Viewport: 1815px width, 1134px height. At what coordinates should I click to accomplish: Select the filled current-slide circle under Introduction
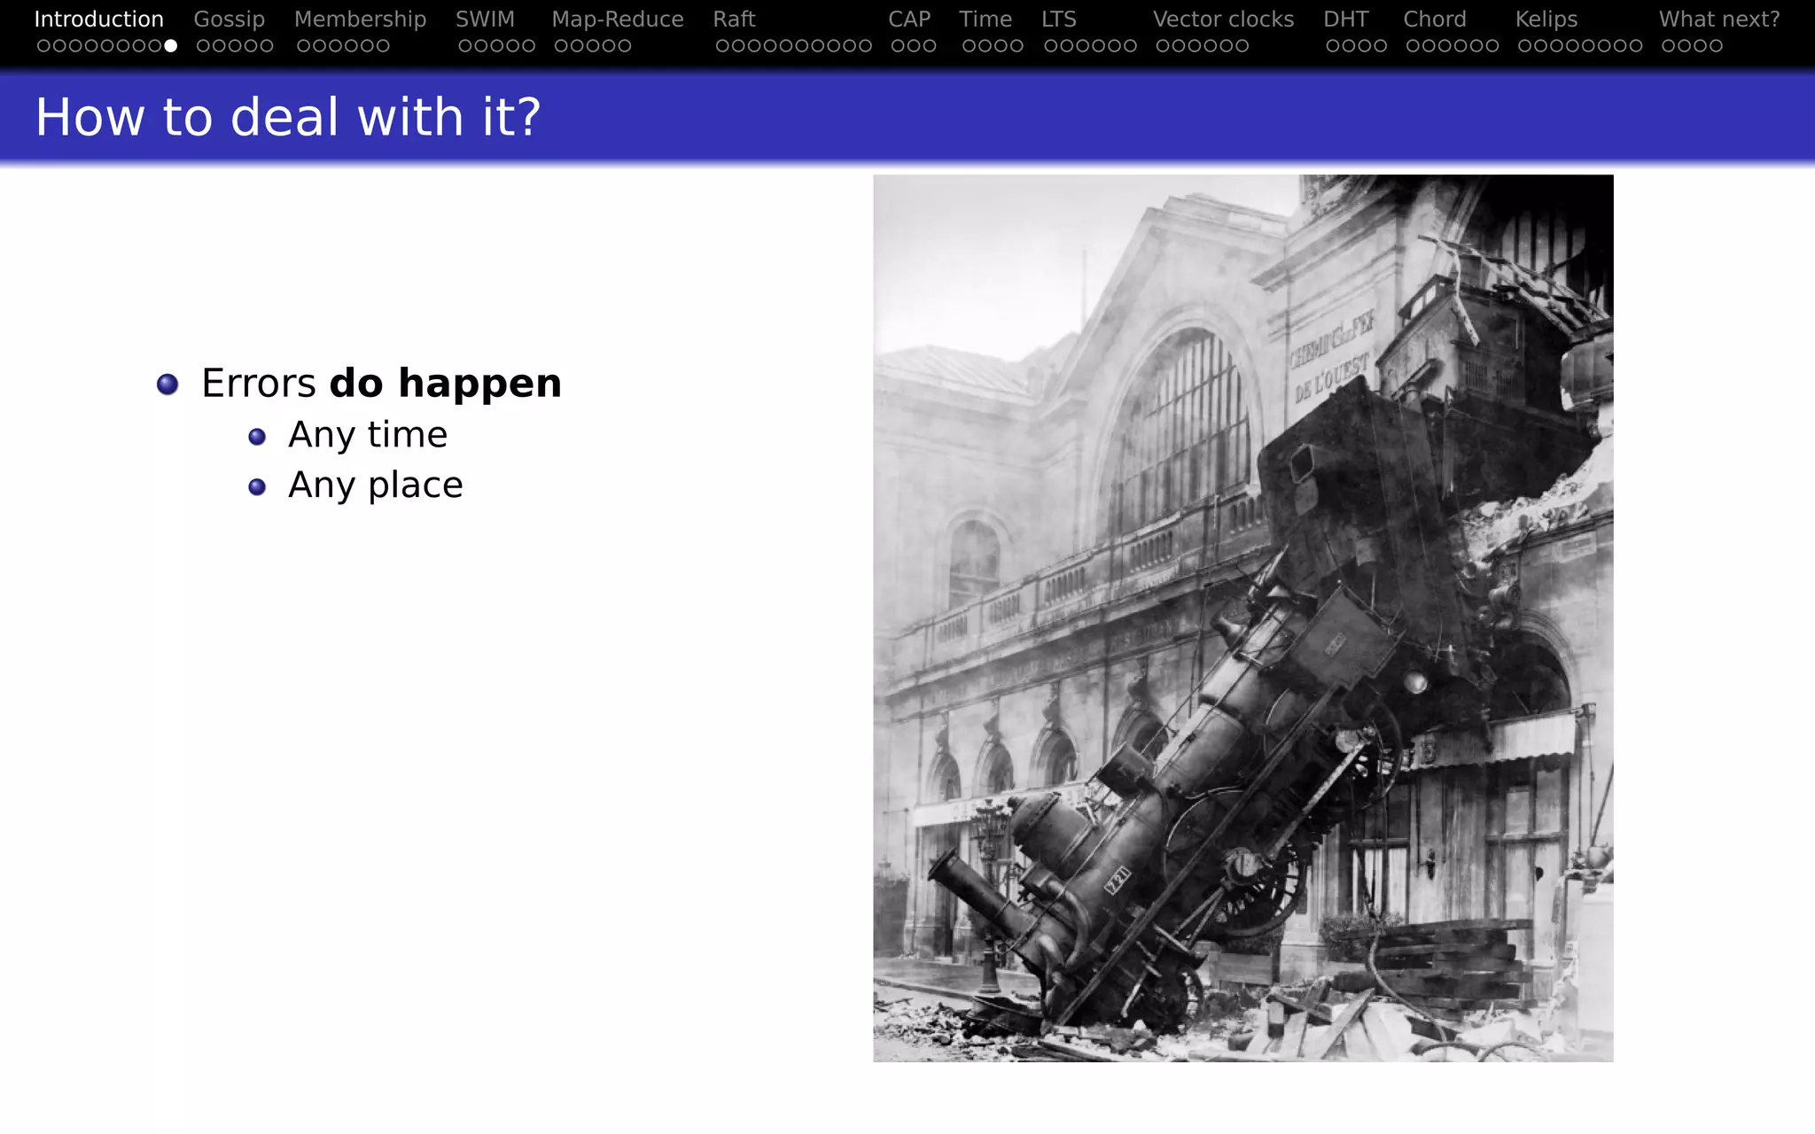pyautogui.click(x=170, y=45)
